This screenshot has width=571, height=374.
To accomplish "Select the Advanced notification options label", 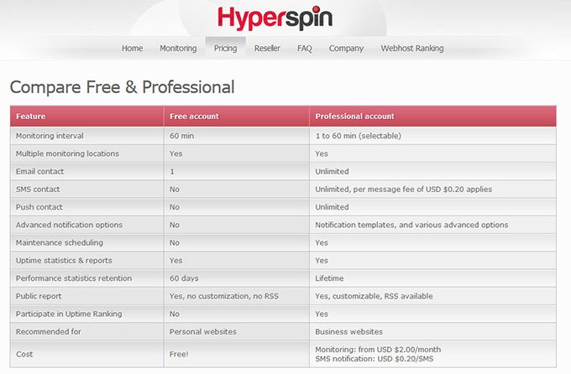I will [x=69, y=225].
